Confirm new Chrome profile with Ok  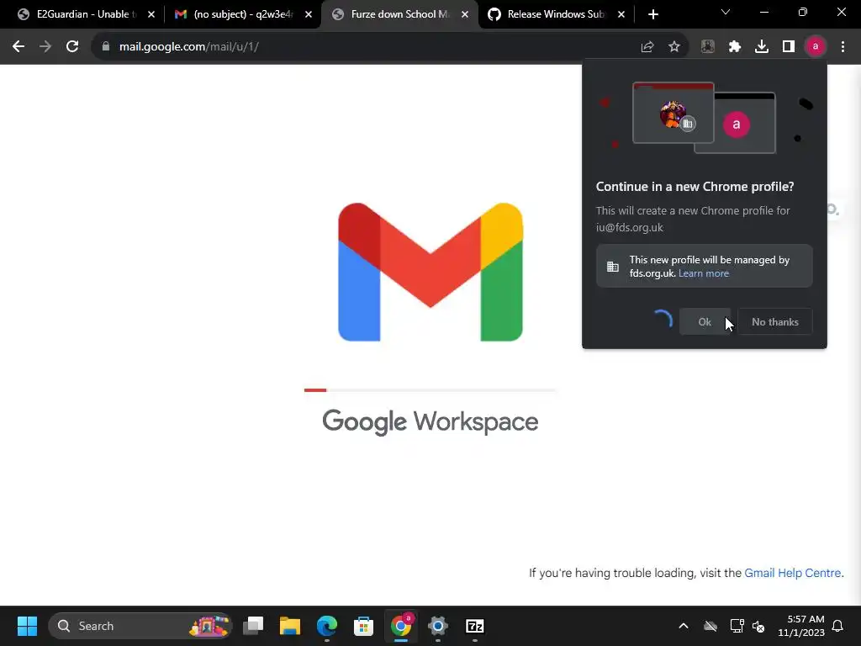tap(705, 322)
